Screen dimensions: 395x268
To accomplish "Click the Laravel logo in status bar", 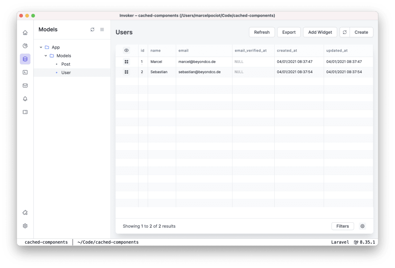I will point(355,242).
